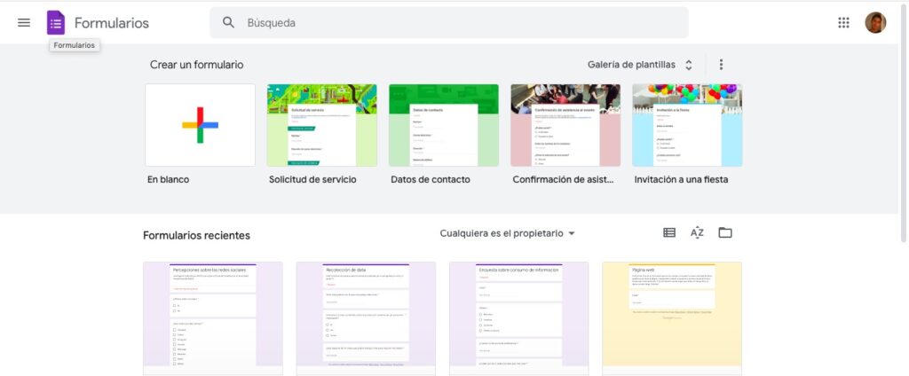Click inside the Búsqueda search field

click(462, 23)
